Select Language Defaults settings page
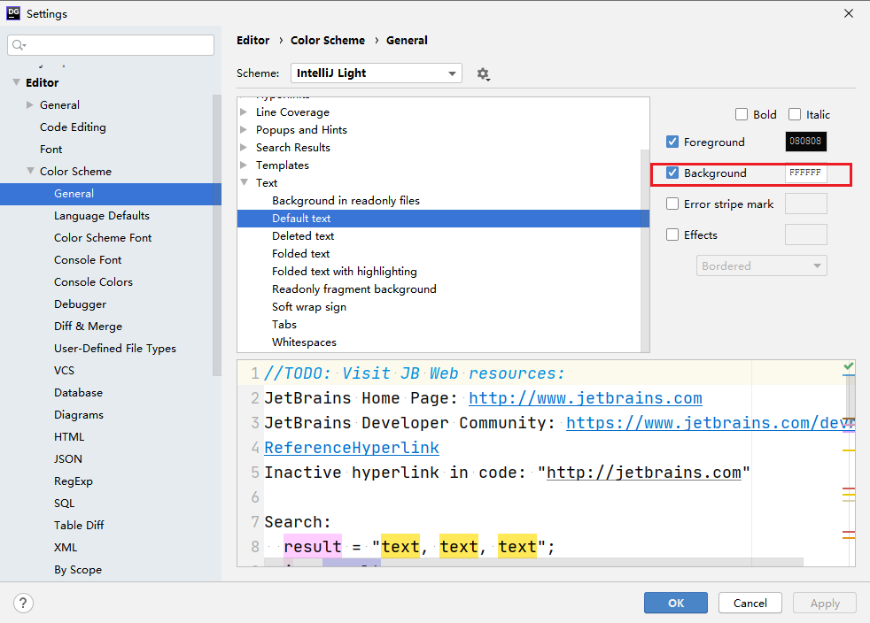 click(102, 216)
